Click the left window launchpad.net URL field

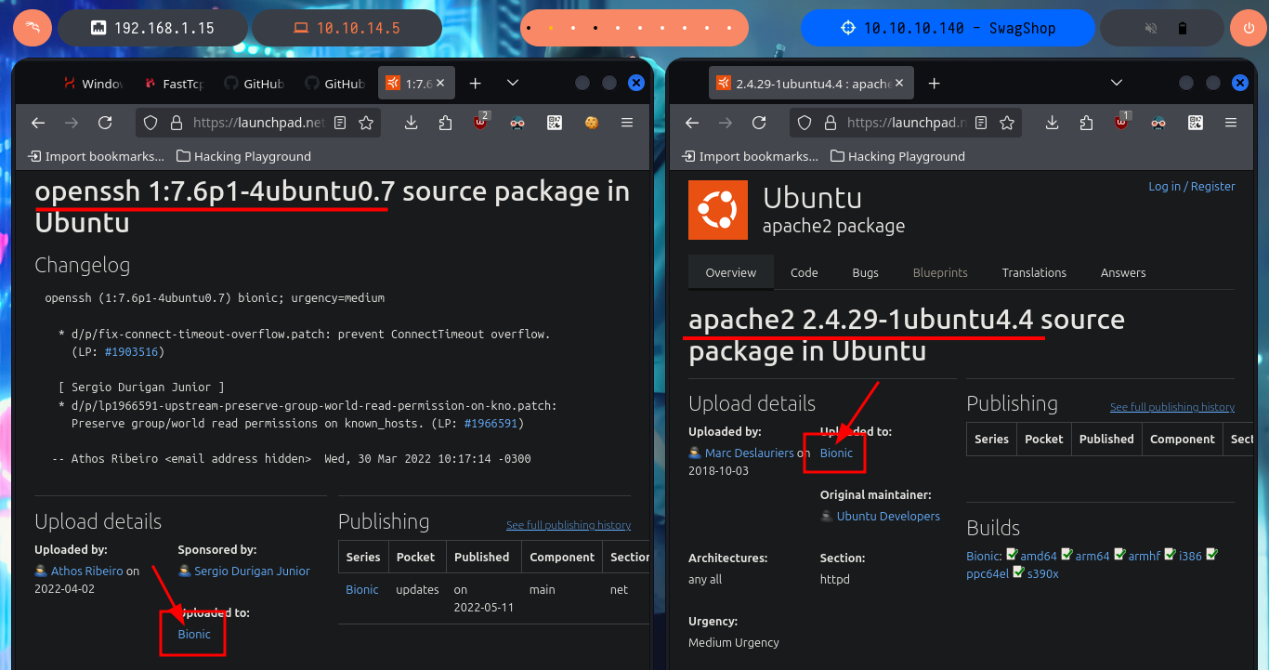pos(258,123)
